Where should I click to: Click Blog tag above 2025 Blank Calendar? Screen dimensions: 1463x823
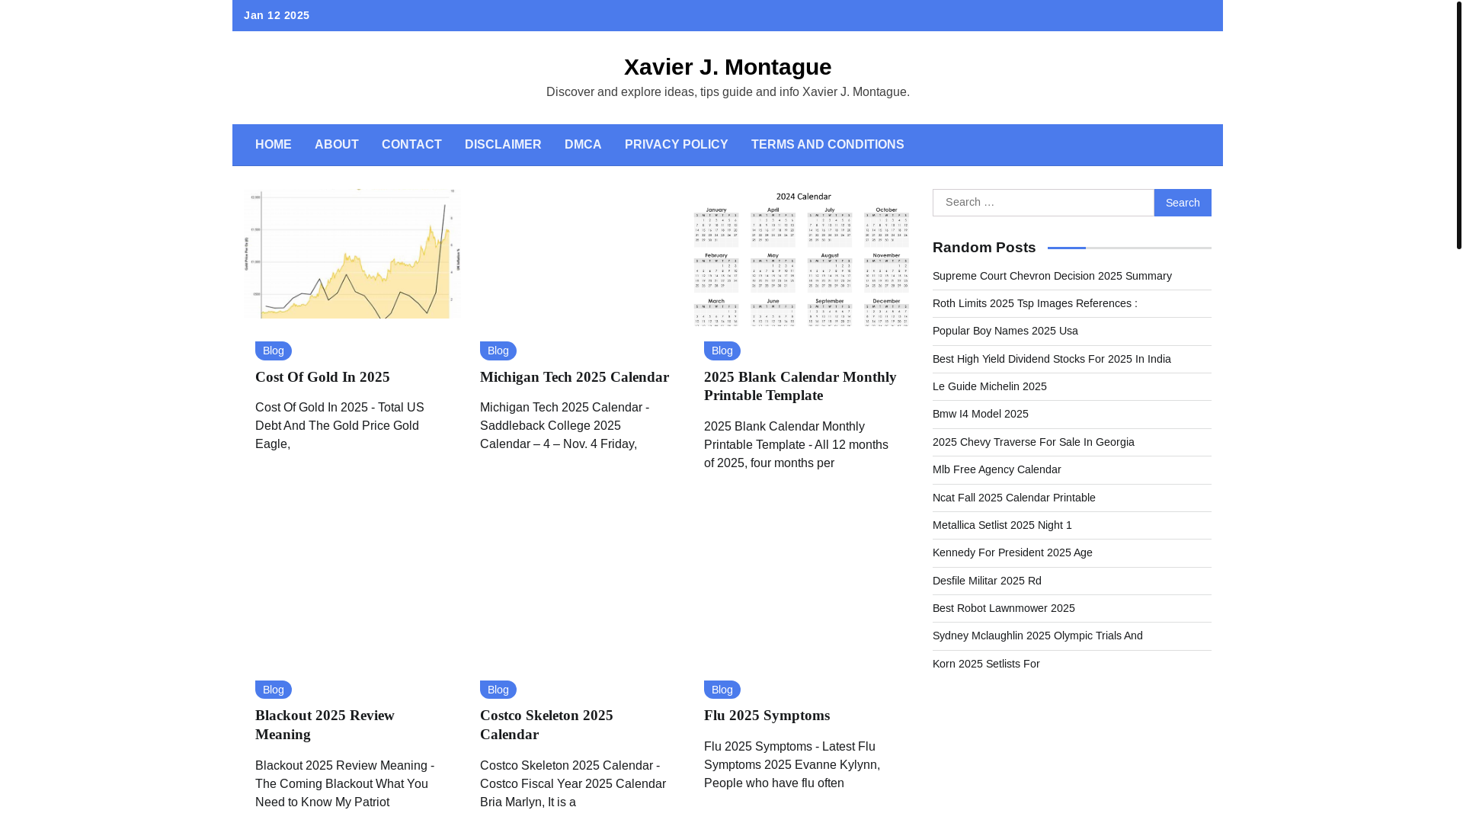click(x=722, y=351)
